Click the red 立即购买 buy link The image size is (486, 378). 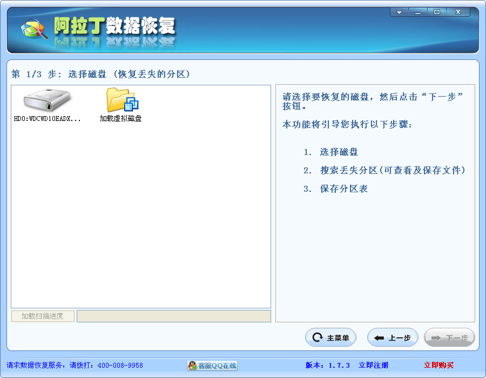click(438, 366)
